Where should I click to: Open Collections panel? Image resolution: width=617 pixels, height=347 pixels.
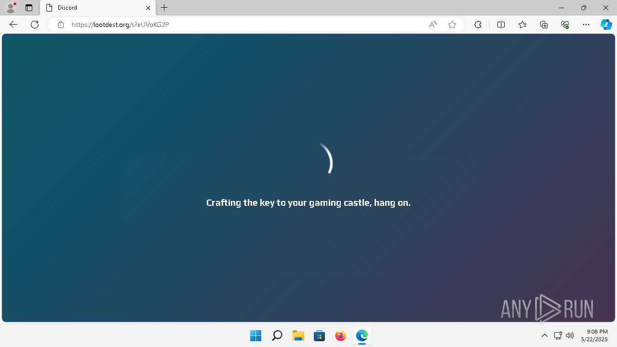[544, 25]
